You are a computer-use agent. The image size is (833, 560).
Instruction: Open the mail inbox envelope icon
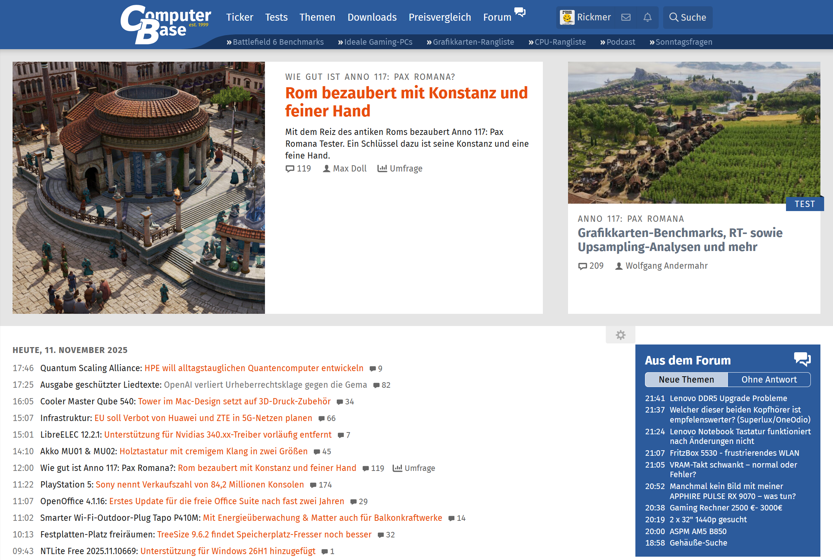pos(626,17)
